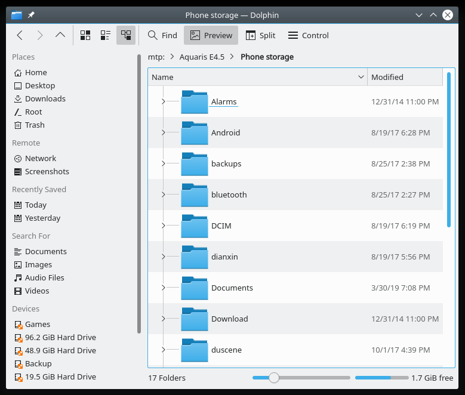Open the DCIM folder icon

point(194,226)
